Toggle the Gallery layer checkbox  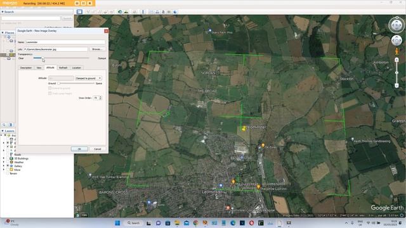coord(8,166)
